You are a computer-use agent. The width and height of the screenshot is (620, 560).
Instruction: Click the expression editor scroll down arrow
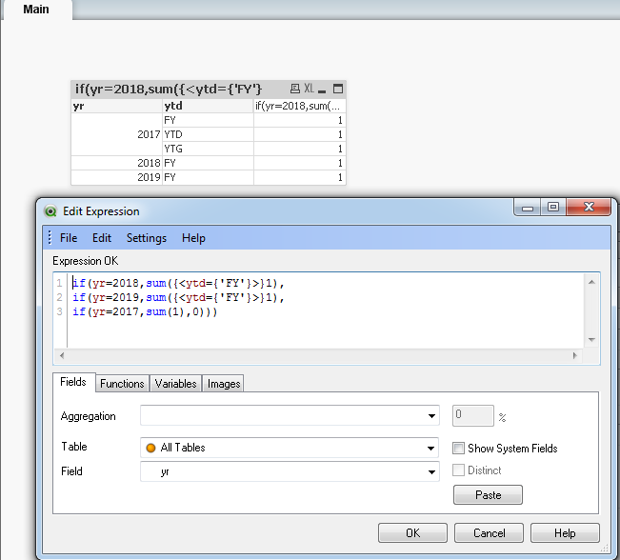[592, 340]
